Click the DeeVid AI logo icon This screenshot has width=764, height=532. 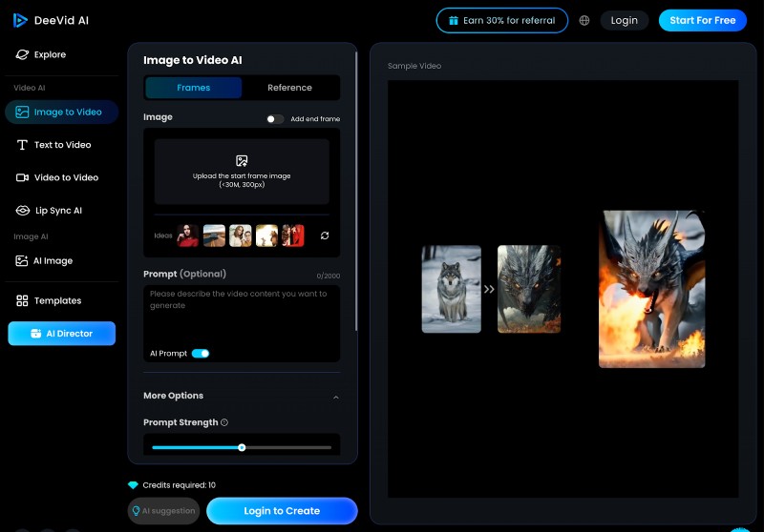20,20
